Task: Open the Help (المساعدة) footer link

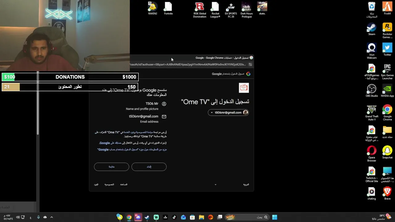Action: coord(124,184)
